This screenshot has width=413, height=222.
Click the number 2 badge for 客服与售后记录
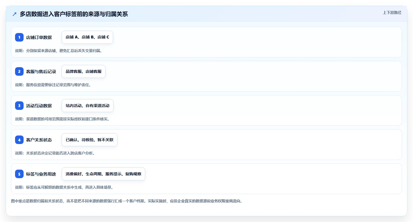(19, 71)
